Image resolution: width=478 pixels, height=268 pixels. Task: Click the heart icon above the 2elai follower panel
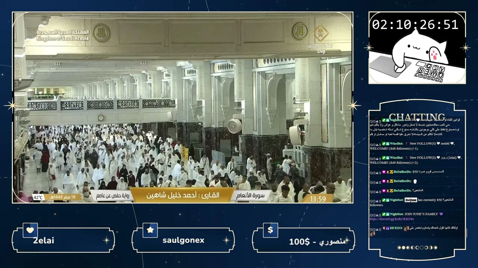pos(30,230)
